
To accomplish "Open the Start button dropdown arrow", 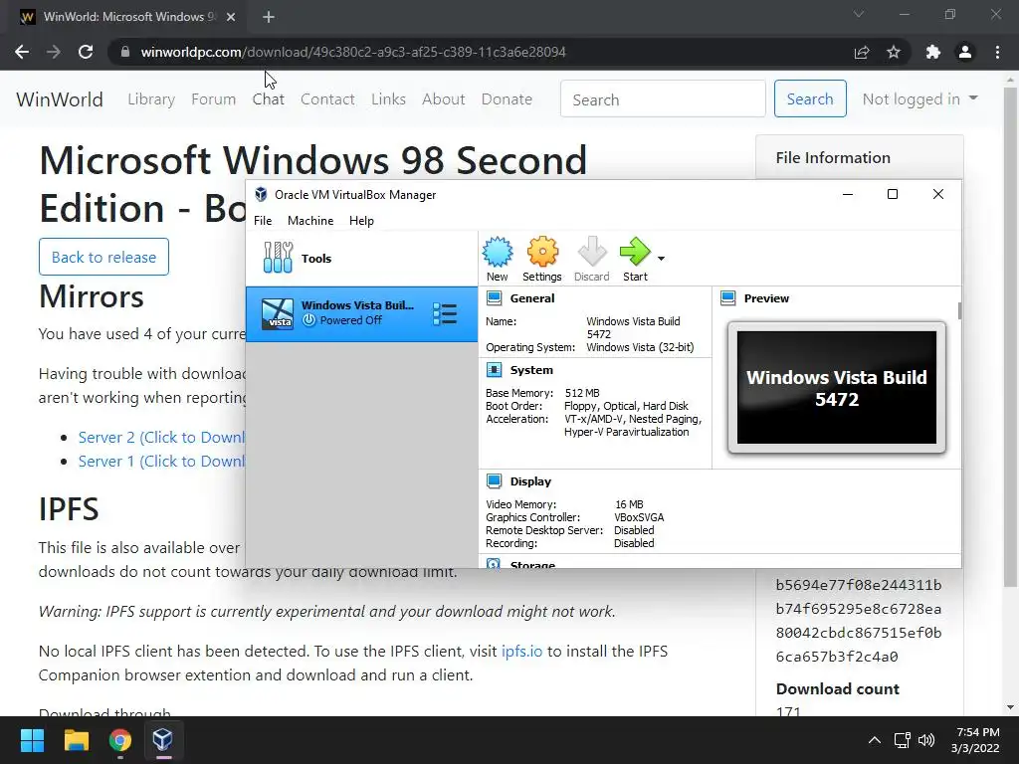I will pyautogui.click(x=661, y=259).
